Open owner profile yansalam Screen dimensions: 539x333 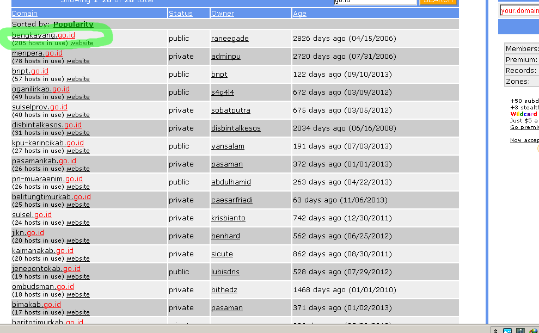click(228, 146)
